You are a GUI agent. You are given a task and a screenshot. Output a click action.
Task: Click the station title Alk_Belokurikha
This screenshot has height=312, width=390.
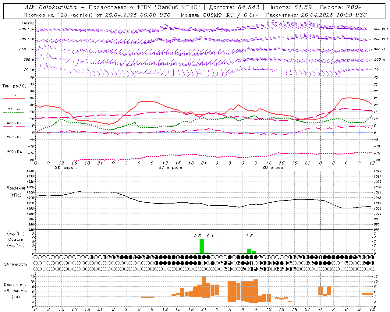pos(51,7)
